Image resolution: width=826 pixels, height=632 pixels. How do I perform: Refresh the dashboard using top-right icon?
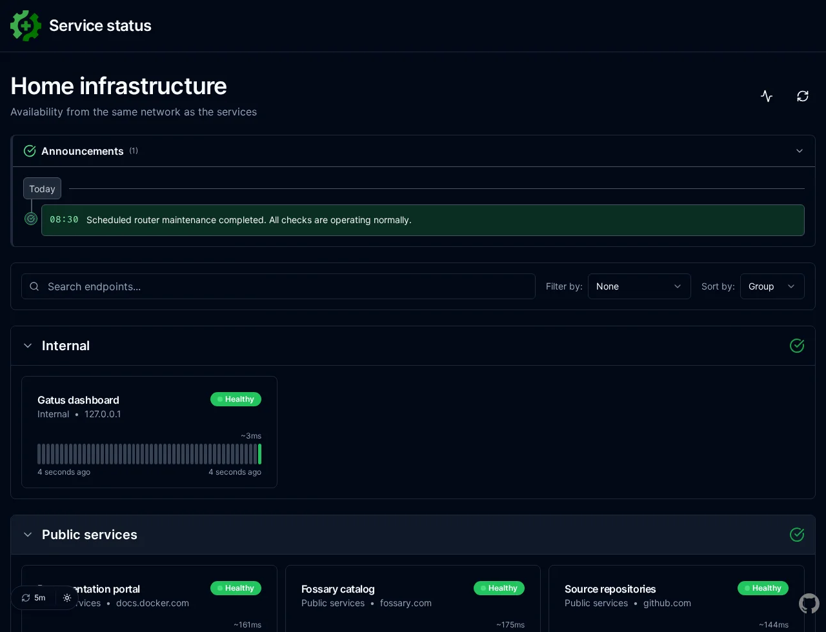tap(803, 96)
